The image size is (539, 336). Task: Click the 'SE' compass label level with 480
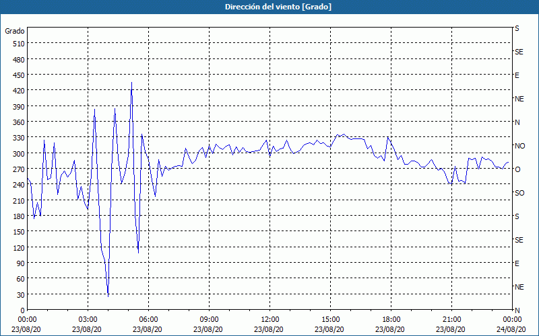tap(519, 52)
